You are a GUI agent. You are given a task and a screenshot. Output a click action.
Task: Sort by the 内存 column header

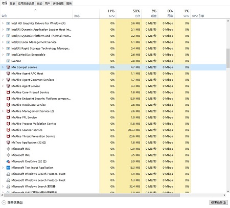tap(129, 13)
